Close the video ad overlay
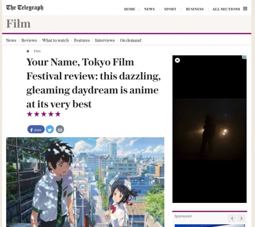Image resolution: width=255 pixels, height=227 pixels. click(177, 60)
